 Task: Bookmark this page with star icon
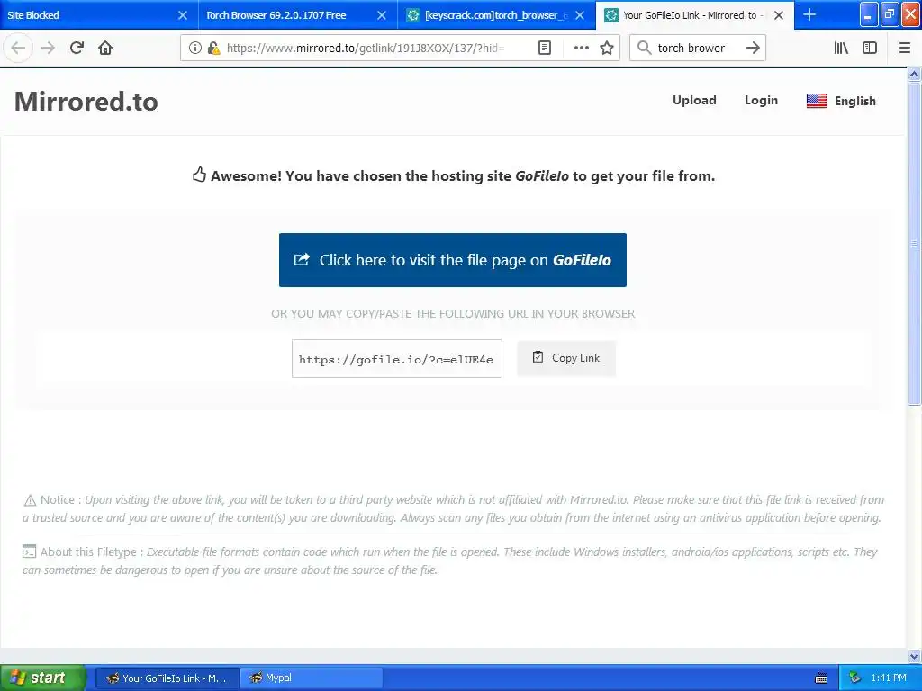click(607, 49)
